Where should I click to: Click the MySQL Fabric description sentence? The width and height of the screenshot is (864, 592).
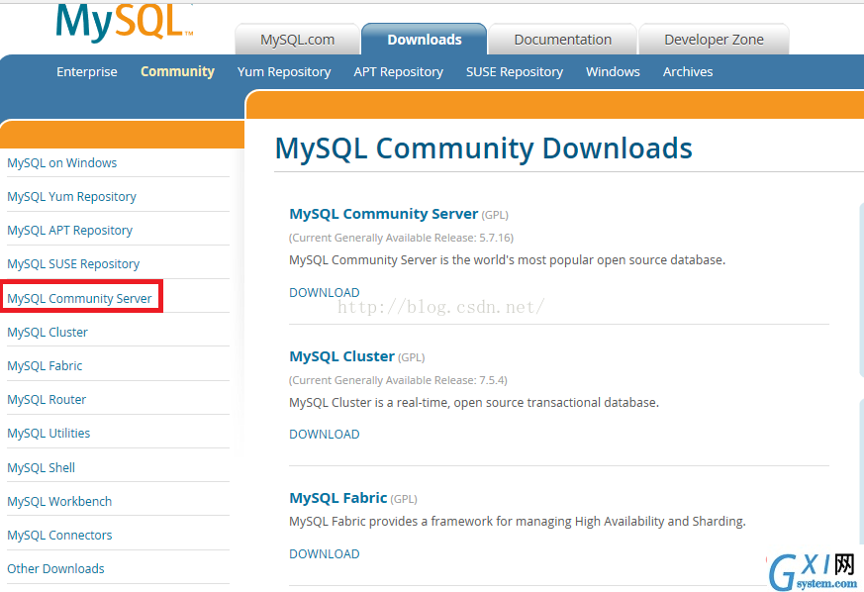point(518,522)
